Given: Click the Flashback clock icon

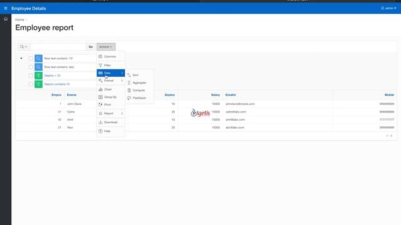Looking at the screenshot, I should click(x=129, y=98).
